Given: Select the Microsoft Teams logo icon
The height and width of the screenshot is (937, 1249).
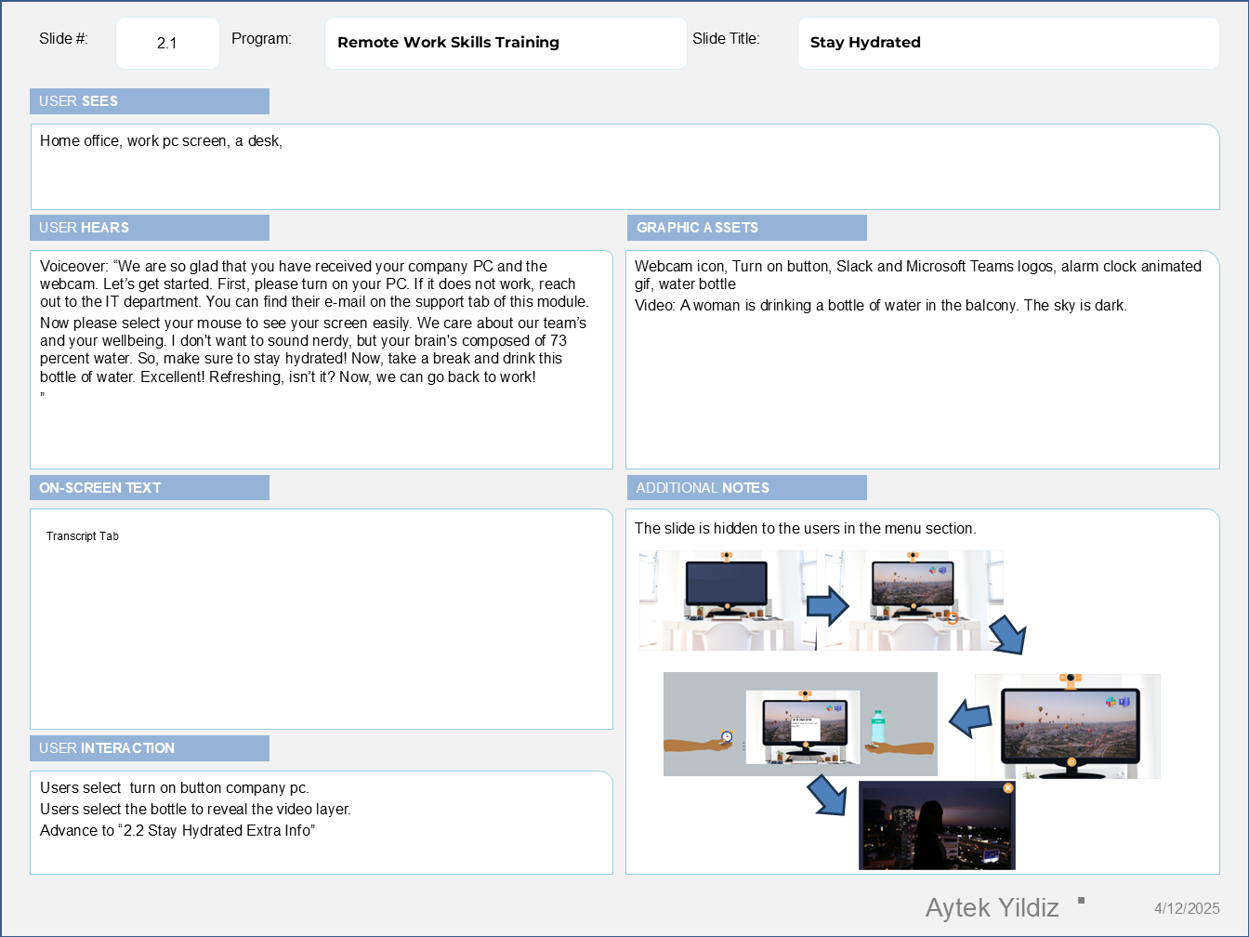Looking at the screenshot, I should pos(1123,703).
